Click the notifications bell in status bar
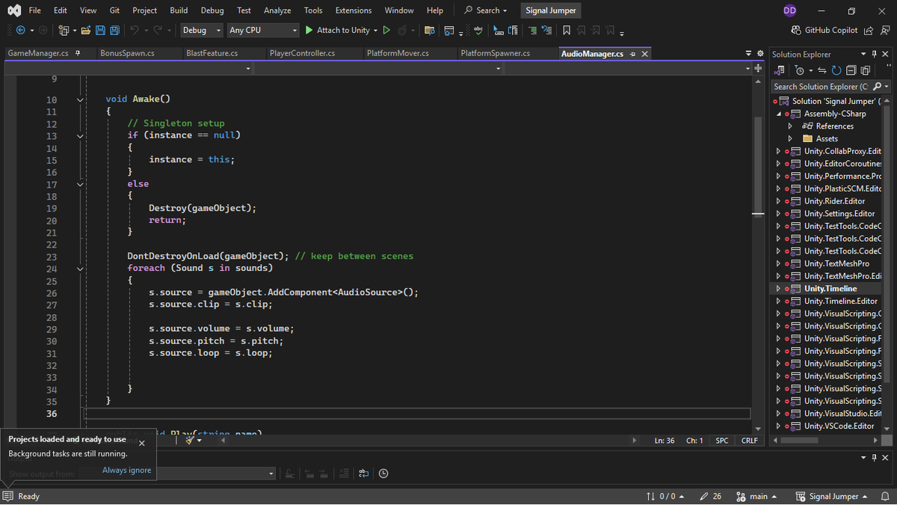This screenshot has width=897, height=505. [x=885, y=496]
